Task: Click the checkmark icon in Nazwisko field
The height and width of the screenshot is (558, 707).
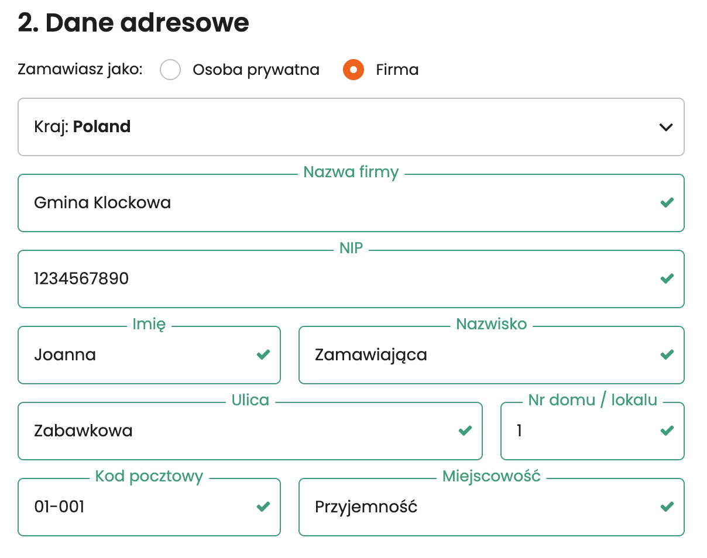Action: tap(667, 354)
